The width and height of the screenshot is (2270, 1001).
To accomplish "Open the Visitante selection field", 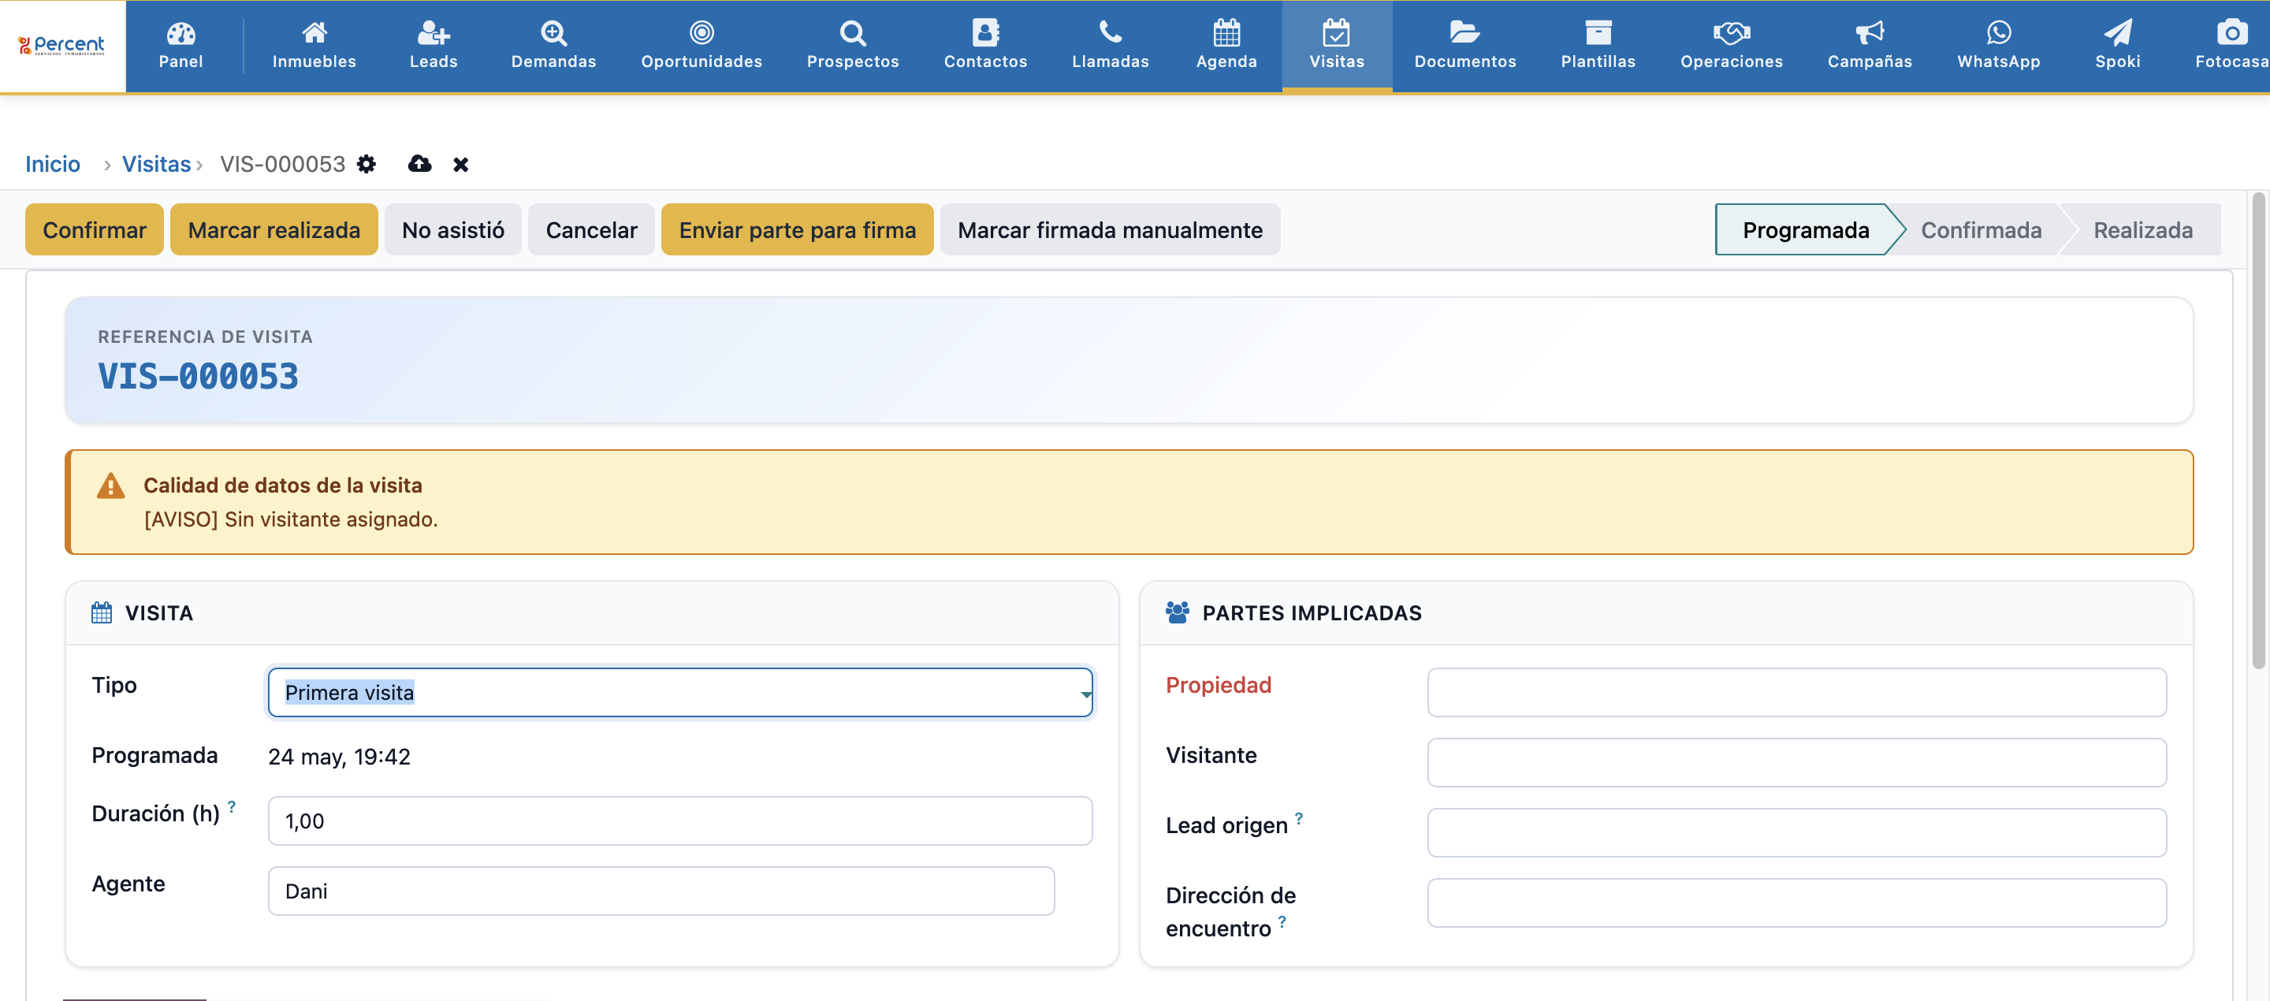I will pos(1796,762).
